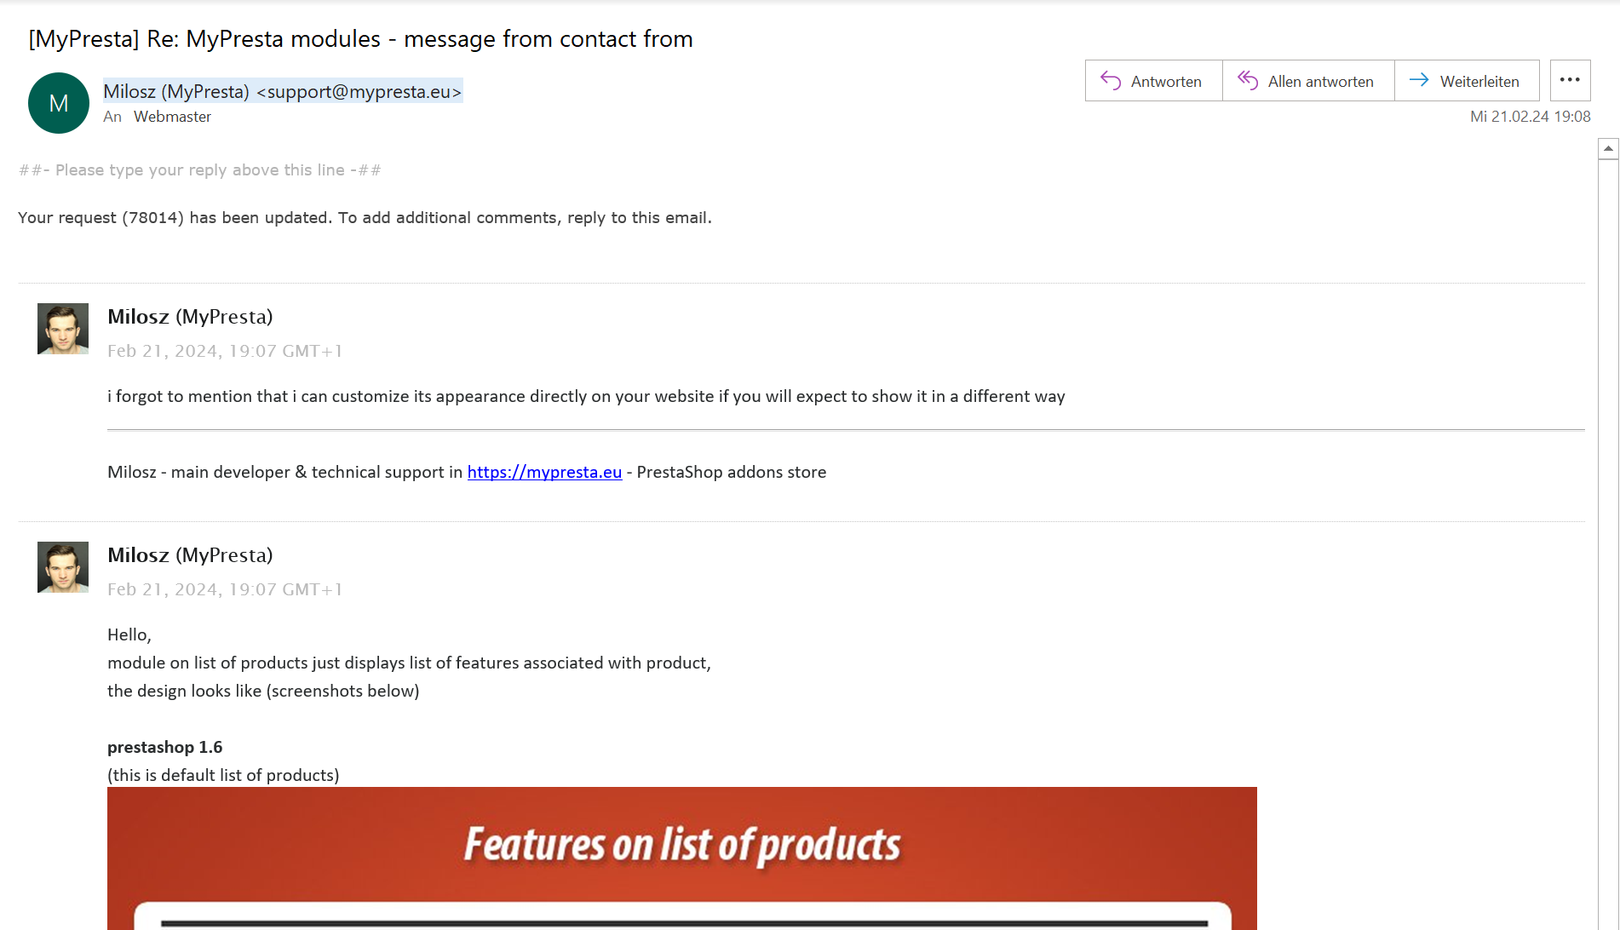Click the recipient name Webmaster
The width and height of the screenshot is (1620, 930).
coord(172,117)
